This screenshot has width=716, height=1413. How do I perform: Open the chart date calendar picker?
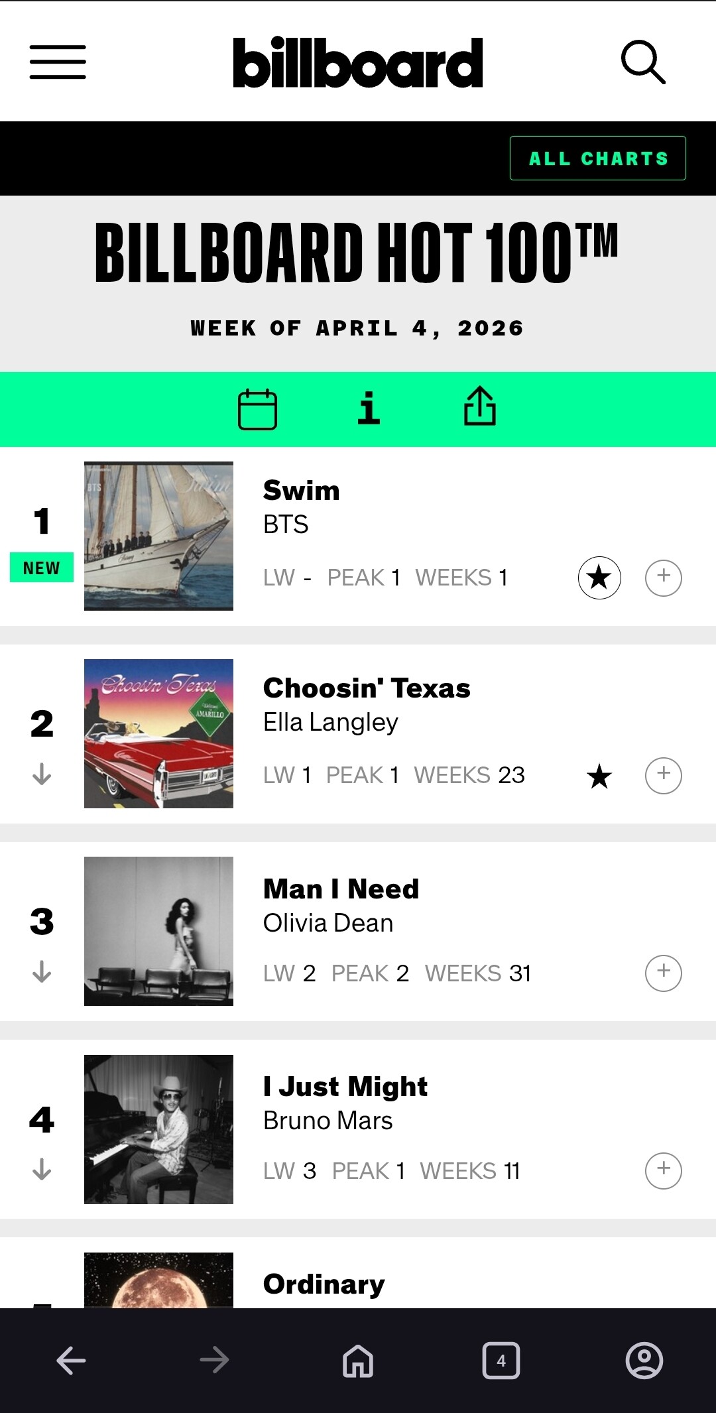point(257,409)
